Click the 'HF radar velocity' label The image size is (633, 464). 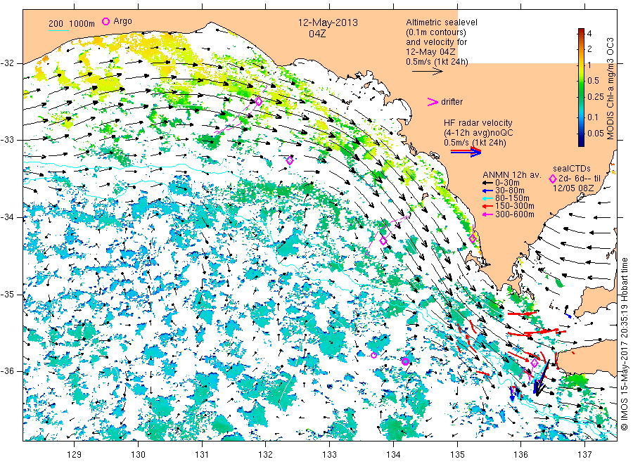pos(478,123)
